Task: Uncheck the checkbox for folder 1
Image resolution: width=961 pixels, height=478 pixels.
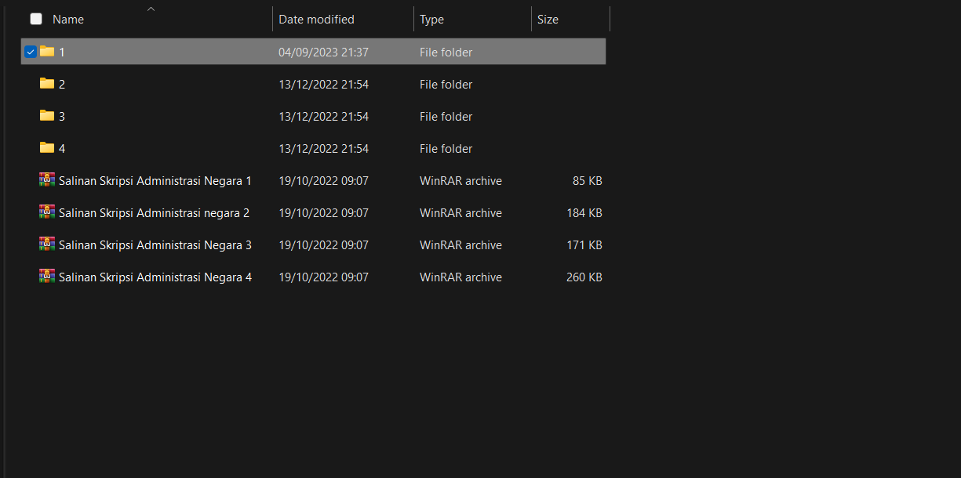Action: pos(31,52)
